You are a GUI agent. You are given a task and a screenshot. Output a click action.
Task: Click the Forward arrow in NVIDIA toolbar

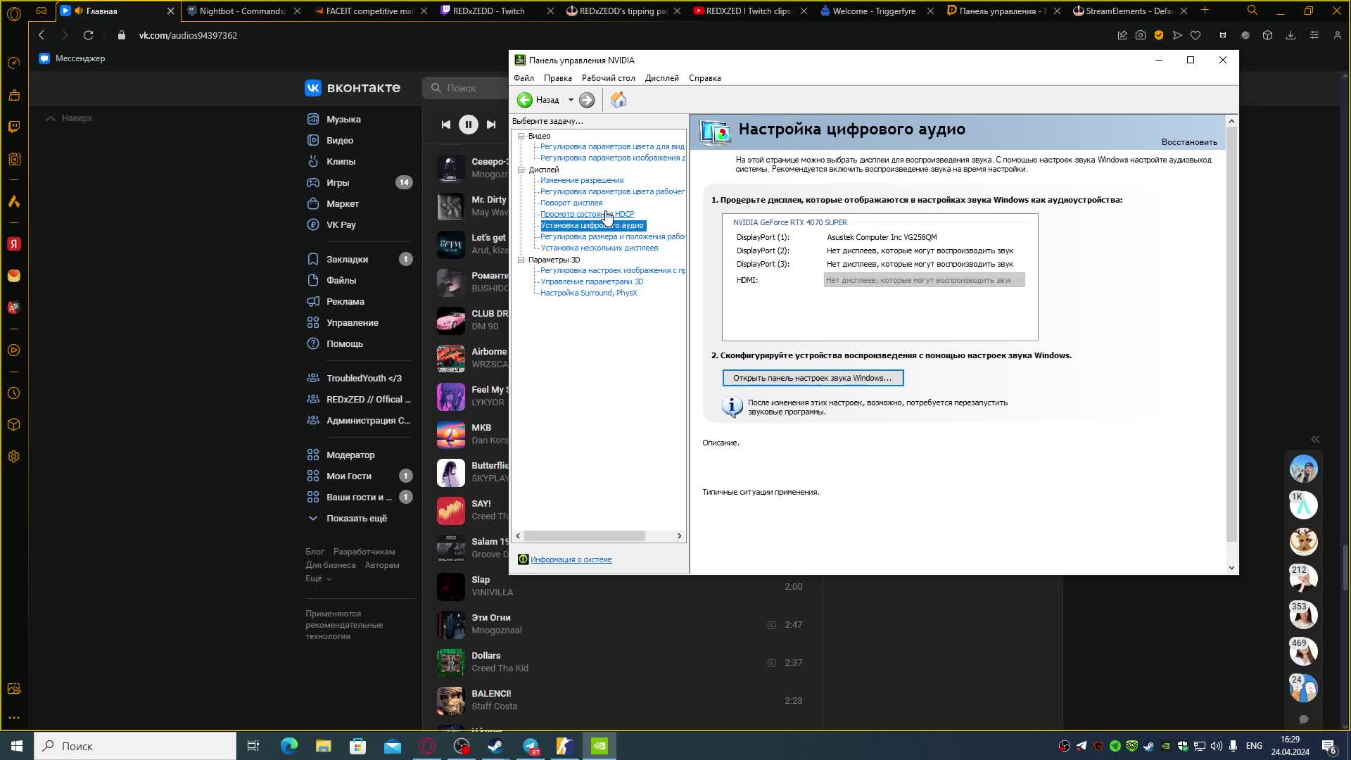tap(587, 100)
